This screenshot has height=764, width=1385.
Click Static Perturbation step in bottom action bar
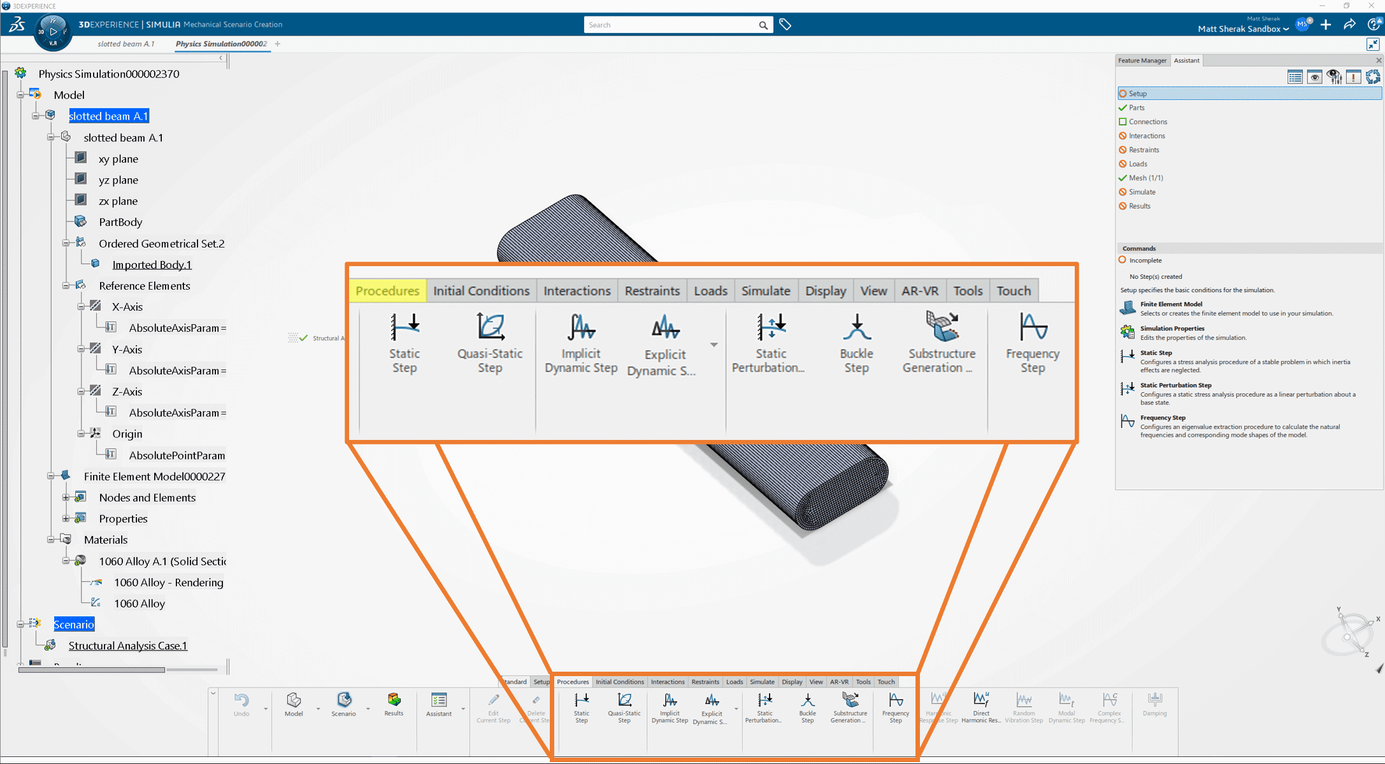[764, 707]
